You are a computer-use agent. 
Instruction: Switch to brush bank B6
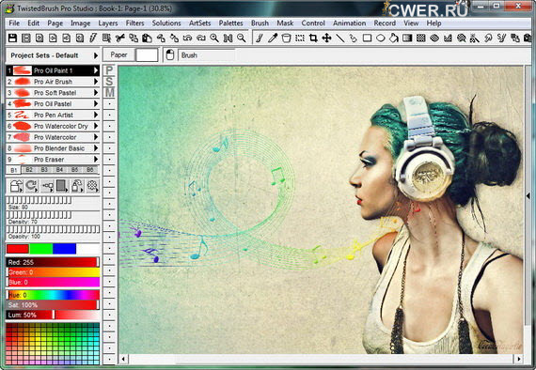coord(90,170)
